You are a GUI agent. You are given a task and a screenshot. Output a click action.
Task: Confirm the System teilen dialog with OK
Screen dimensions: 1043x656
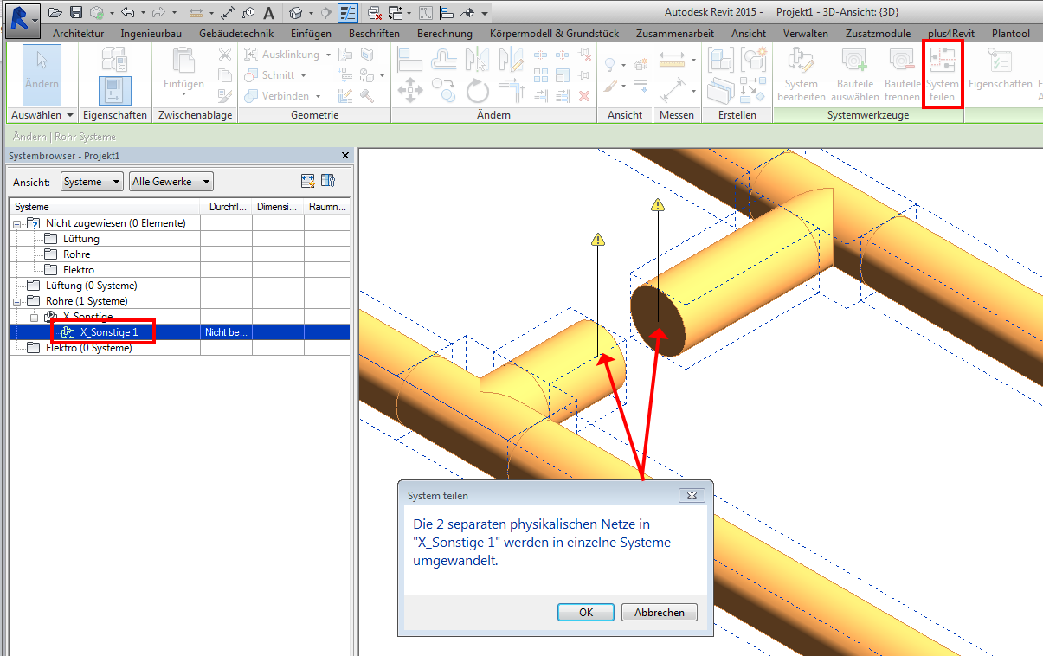click(x=586, y=612)
